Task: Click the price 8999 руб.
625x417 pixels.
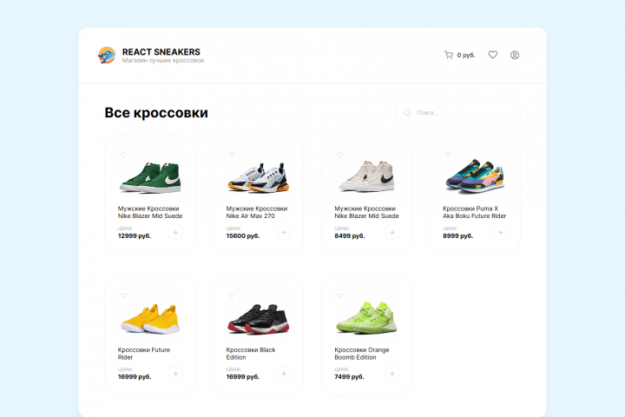Action: click(x=458, y=235)
